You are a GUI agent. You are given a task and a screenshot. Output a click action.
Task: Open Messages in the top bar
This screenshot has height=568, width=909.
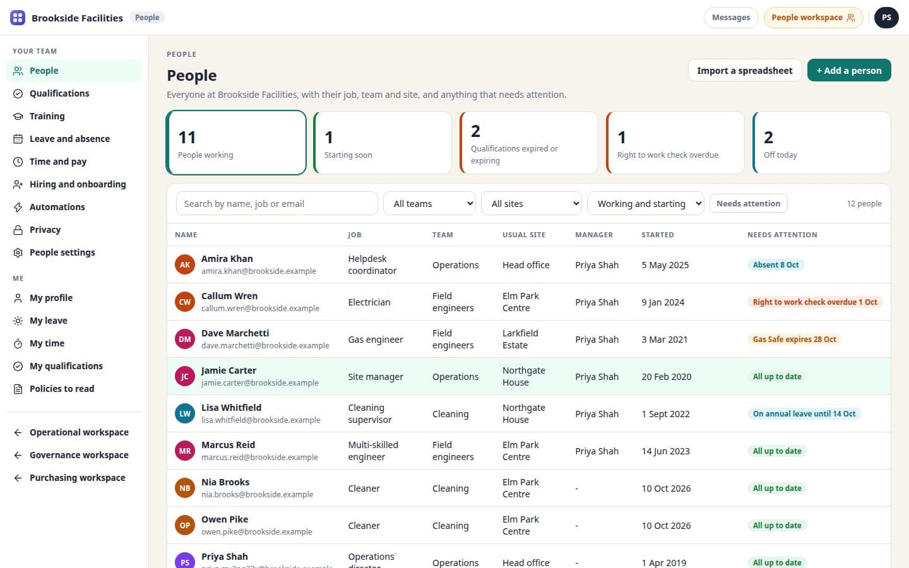click(731, 18)
